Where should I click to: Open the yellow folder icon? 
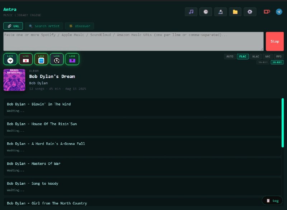[235, 12]
